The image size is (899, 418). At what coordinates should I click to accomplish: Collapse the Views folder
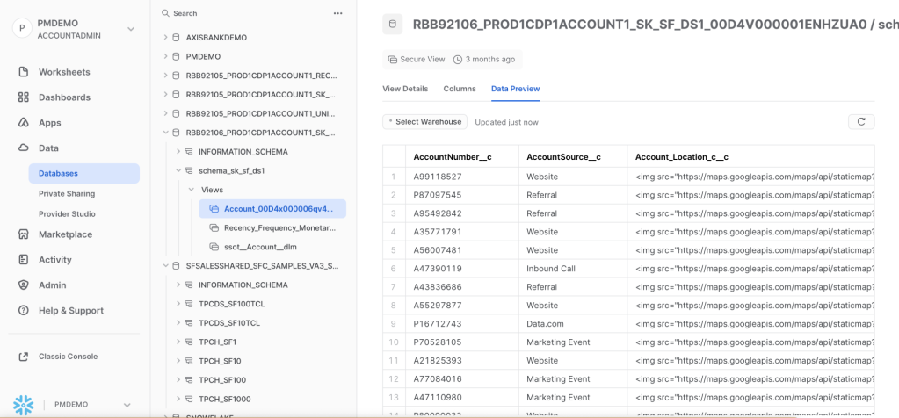(x=191, y=190)
